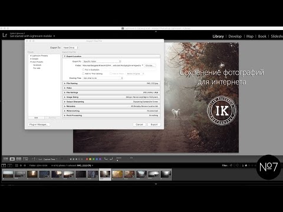The height and width of the screenshot is (212, 283).
Task: Click Choose... folder button
Action: pyautogui.click(x=150, y=65)
